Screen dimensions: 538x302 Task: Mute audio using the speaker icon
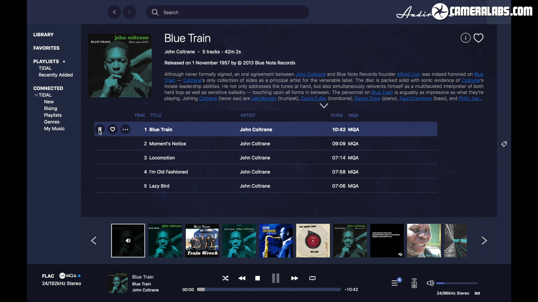point(430,283)
